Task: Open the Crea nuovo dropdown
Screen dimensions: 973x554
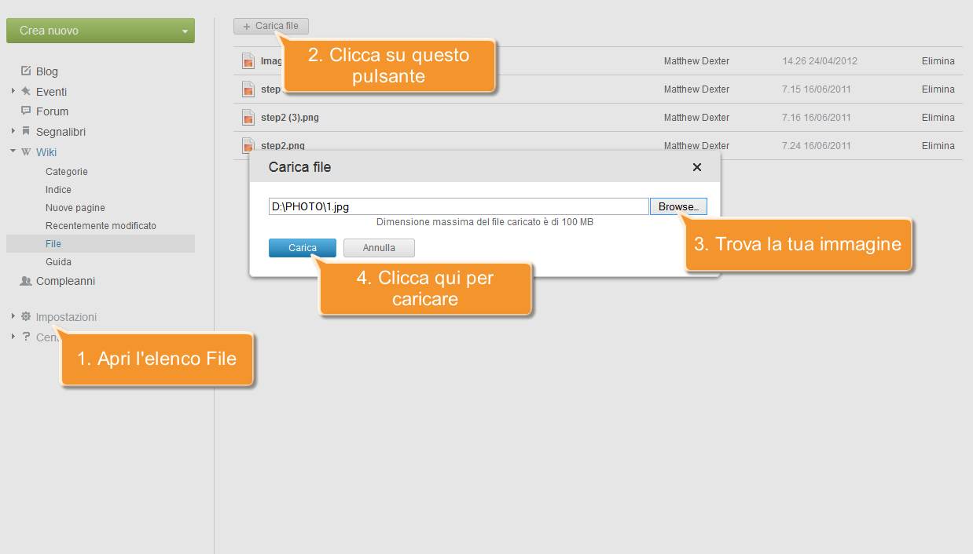Action: pyautogui.click(x=100, y=31)
